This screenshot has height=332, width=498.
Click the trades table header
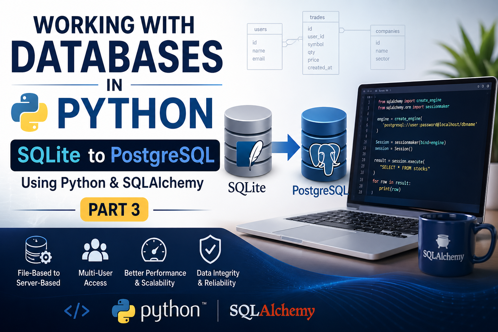(x=321, y=17)
